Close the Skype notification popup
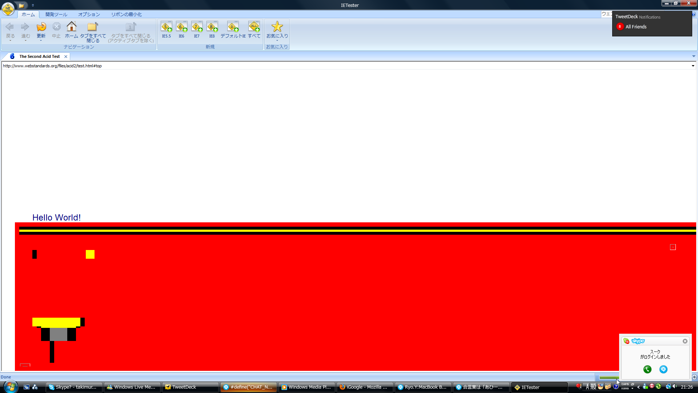The image size is (698, 393). tap(685, 341)
